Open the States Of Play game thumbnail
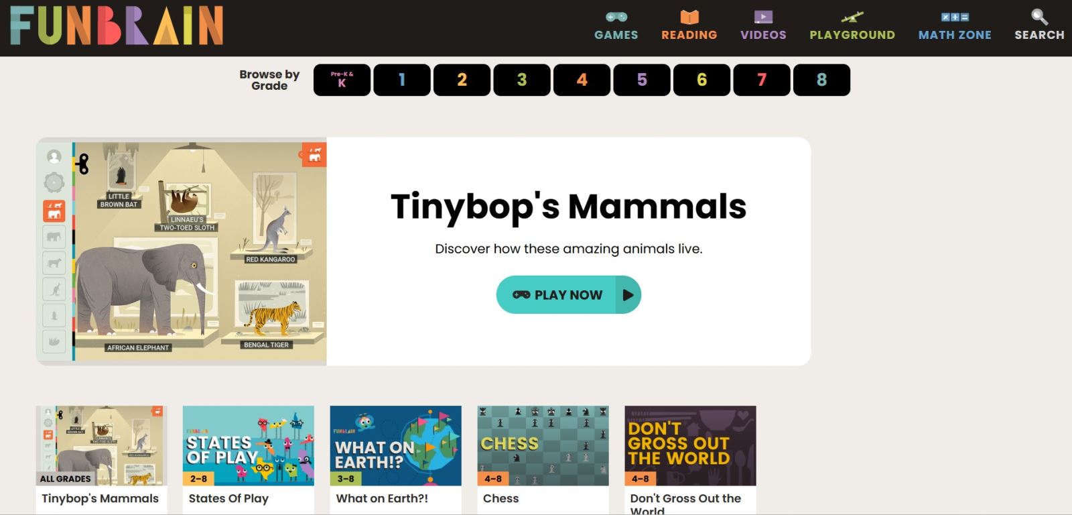This screenshot has width=1072, height=515. (248, 445)
